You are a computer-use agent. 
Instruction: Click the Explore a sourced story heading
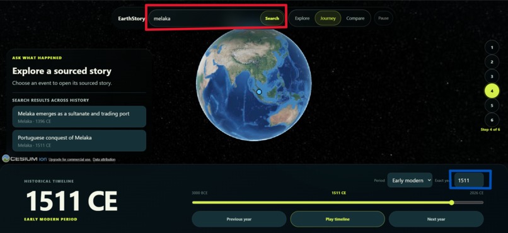62,71
